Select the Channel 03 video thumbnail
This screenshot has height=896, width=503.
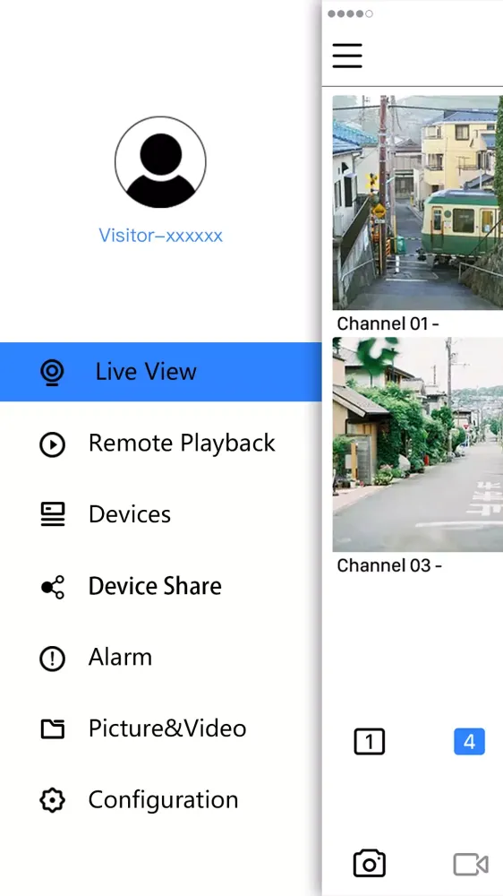point(418,444)
